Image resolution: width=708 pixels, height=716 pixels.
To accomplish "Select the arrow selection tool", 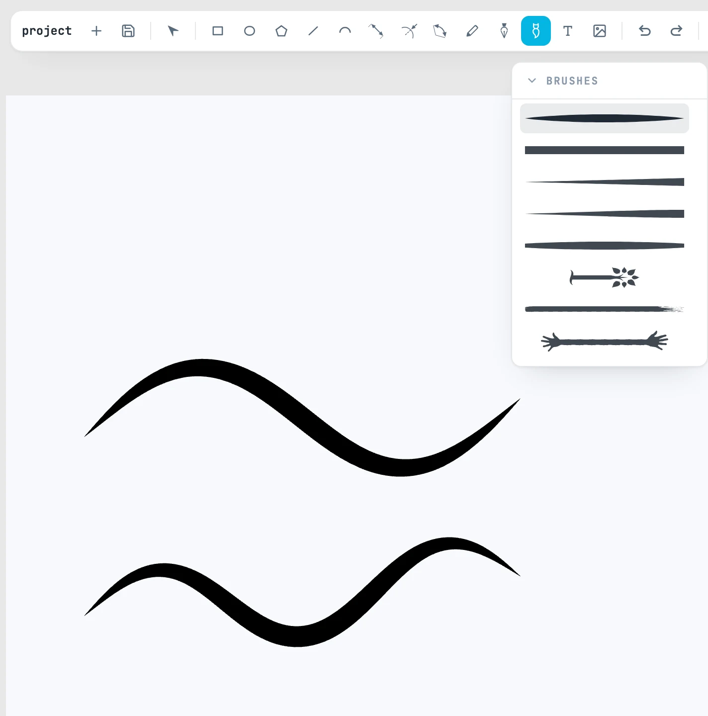I will click(x=173, y=31).
